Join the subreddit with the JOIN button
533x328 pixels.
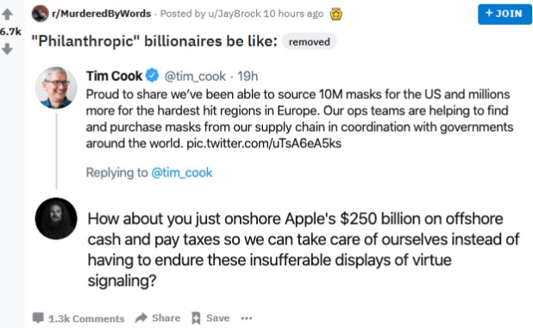pyautogui.click(x=505, y=14)
